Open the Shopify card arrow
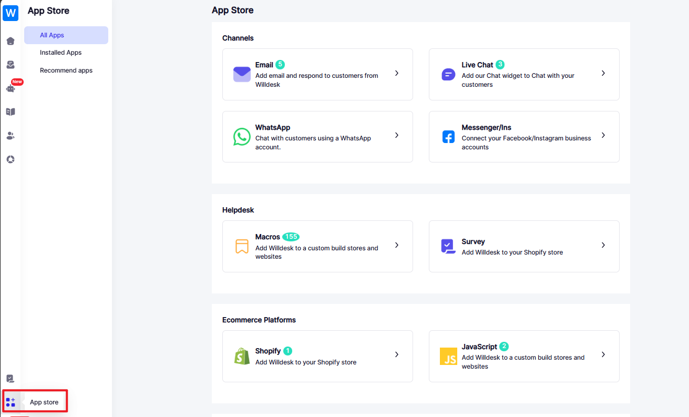 click(x=397, y=354)
